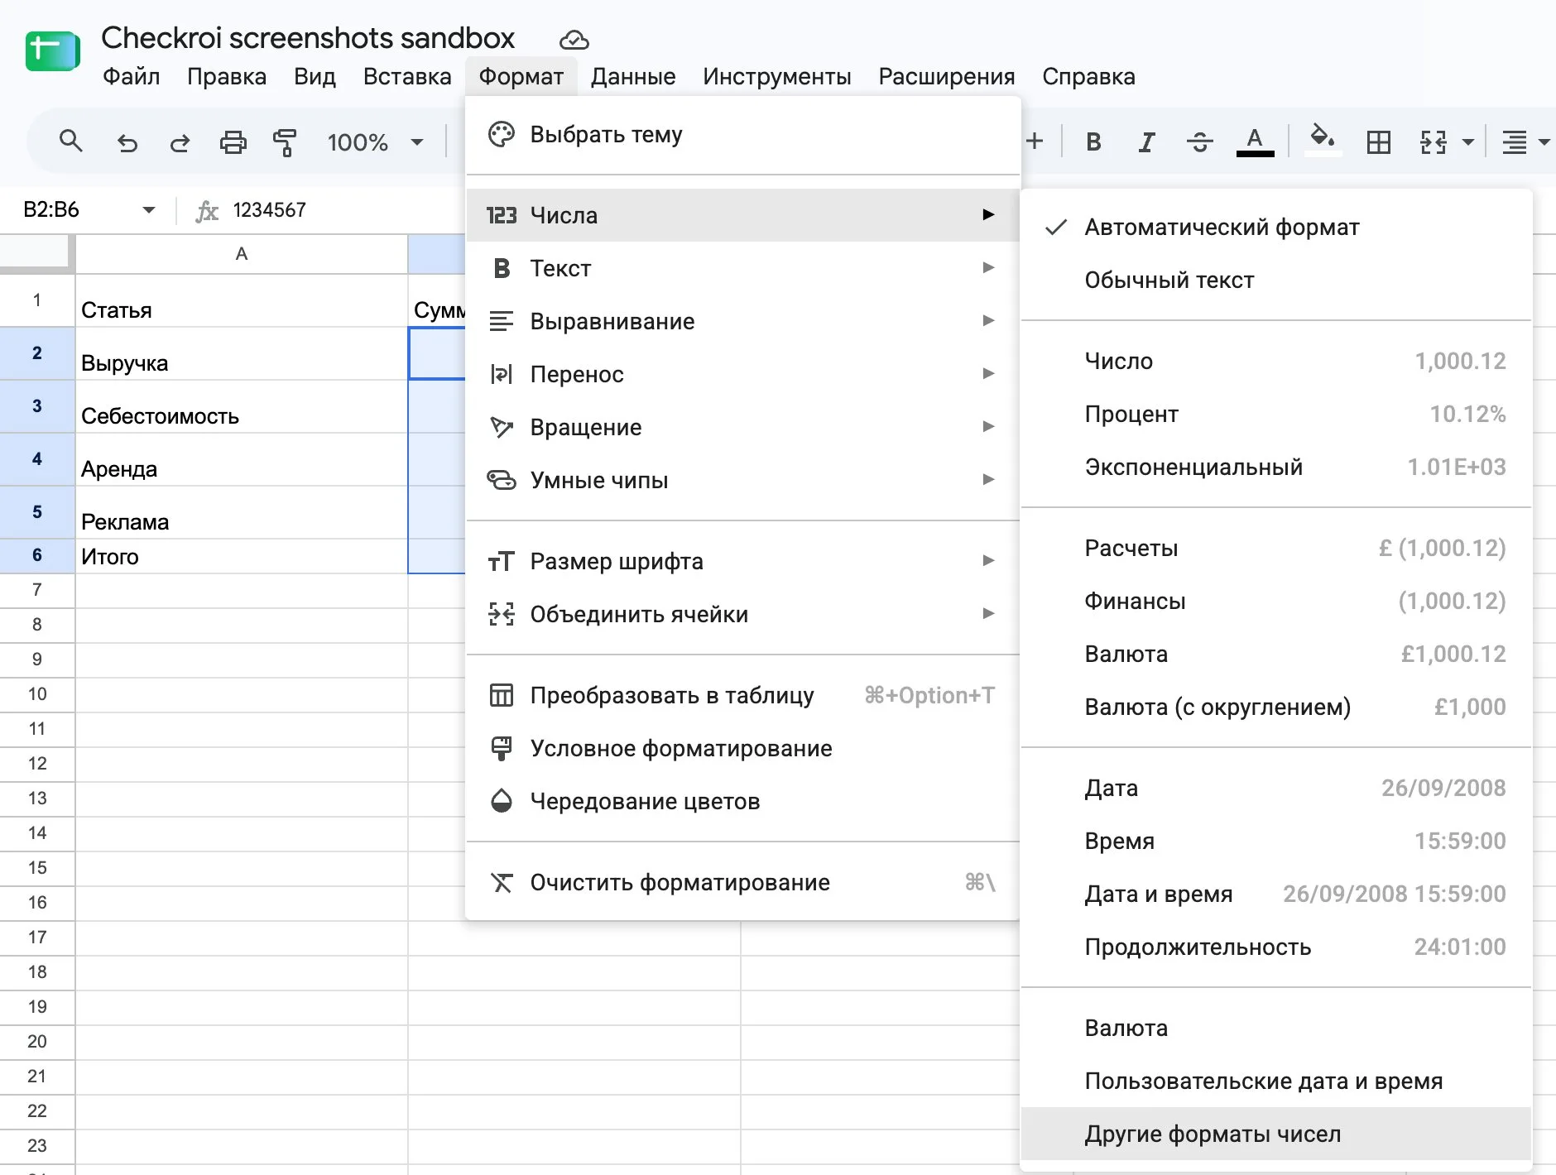Open the zoom level dropdown
This screenshot has height=1175, width=1556.
376,142
